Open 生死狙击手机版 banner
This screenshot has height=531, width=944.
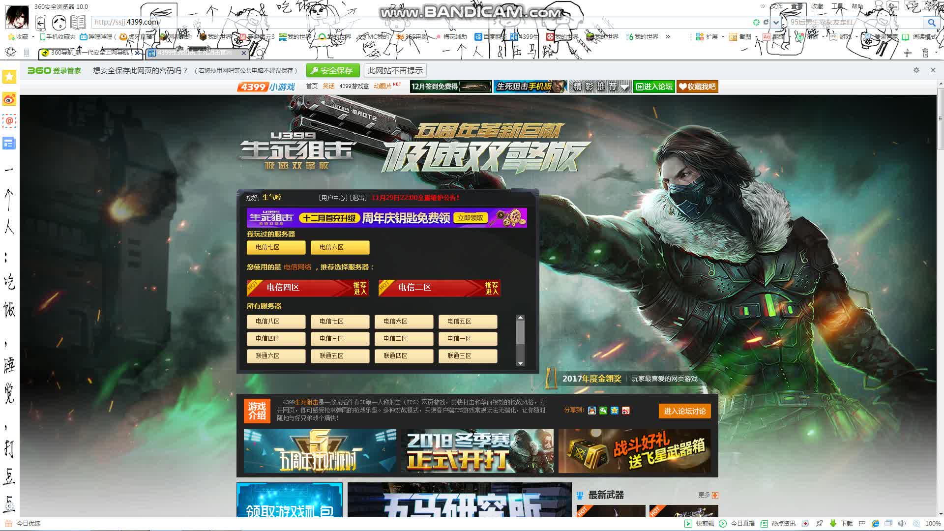click(530, 87)
